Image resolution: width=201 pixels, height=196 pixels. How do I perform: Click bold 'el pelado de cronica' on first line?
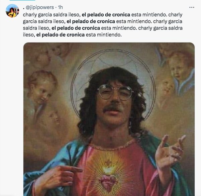coord(106,15)
